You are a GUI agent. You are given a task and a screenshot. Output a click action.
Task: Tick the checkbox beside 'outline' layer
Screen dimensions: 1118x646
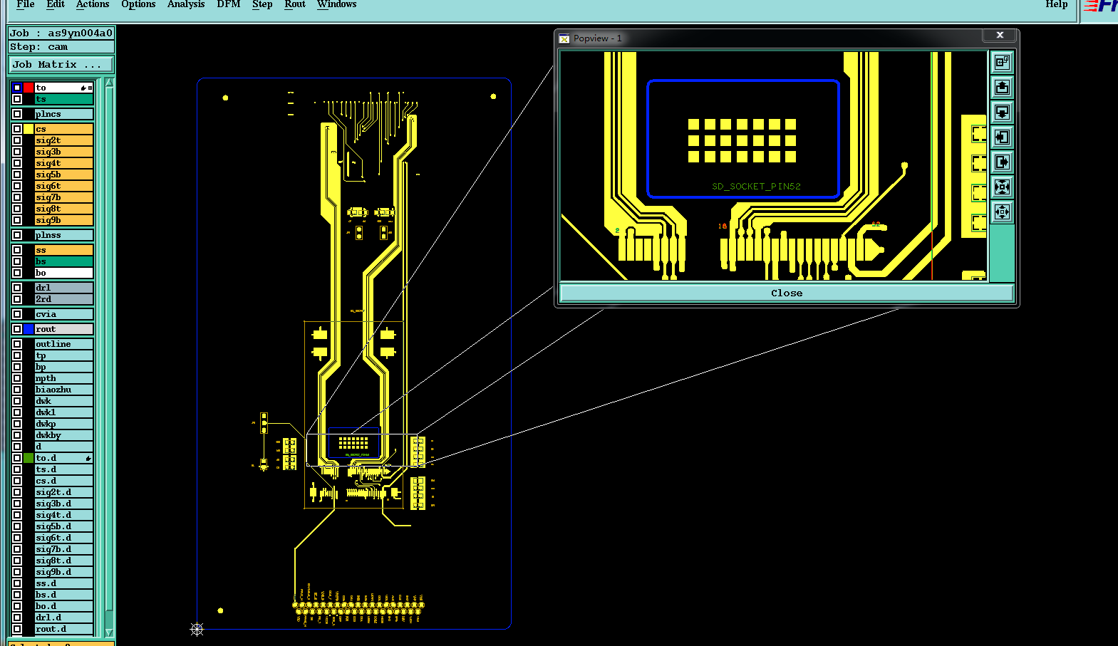(x=17, y=344)
